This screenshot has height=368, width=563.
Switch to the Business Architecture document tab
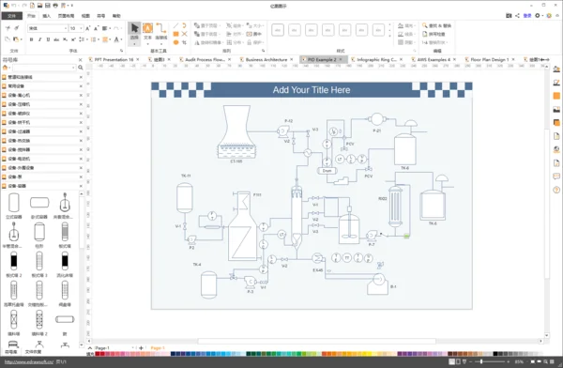(x=266, y=60)
